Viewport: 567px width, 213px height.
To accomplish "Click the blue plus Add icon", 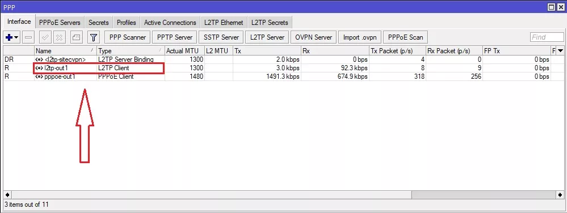I will point(9,37).
